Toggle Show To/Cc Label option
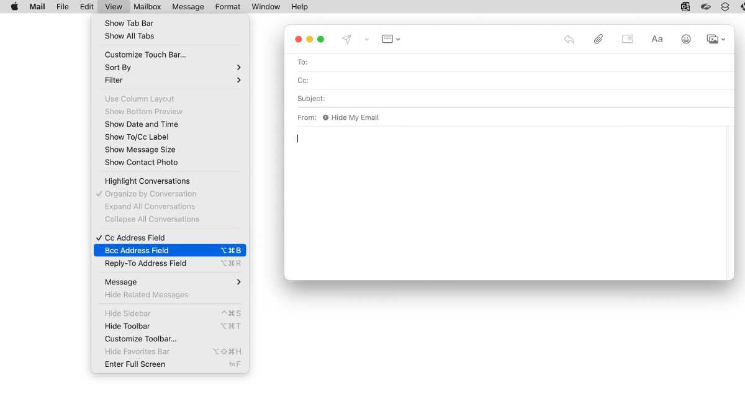The width and height of the screenshot is (745, 419). tap(169, 137)
